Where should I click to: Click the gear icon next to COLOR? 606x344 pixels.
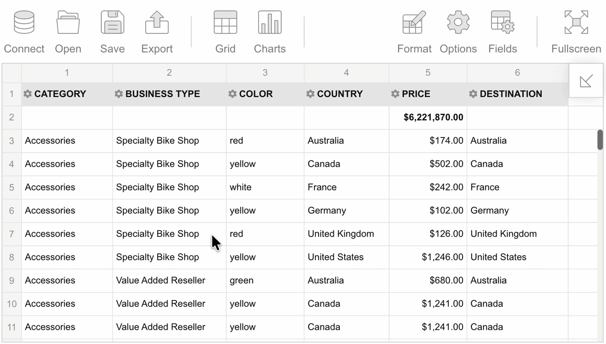[232, 94]
